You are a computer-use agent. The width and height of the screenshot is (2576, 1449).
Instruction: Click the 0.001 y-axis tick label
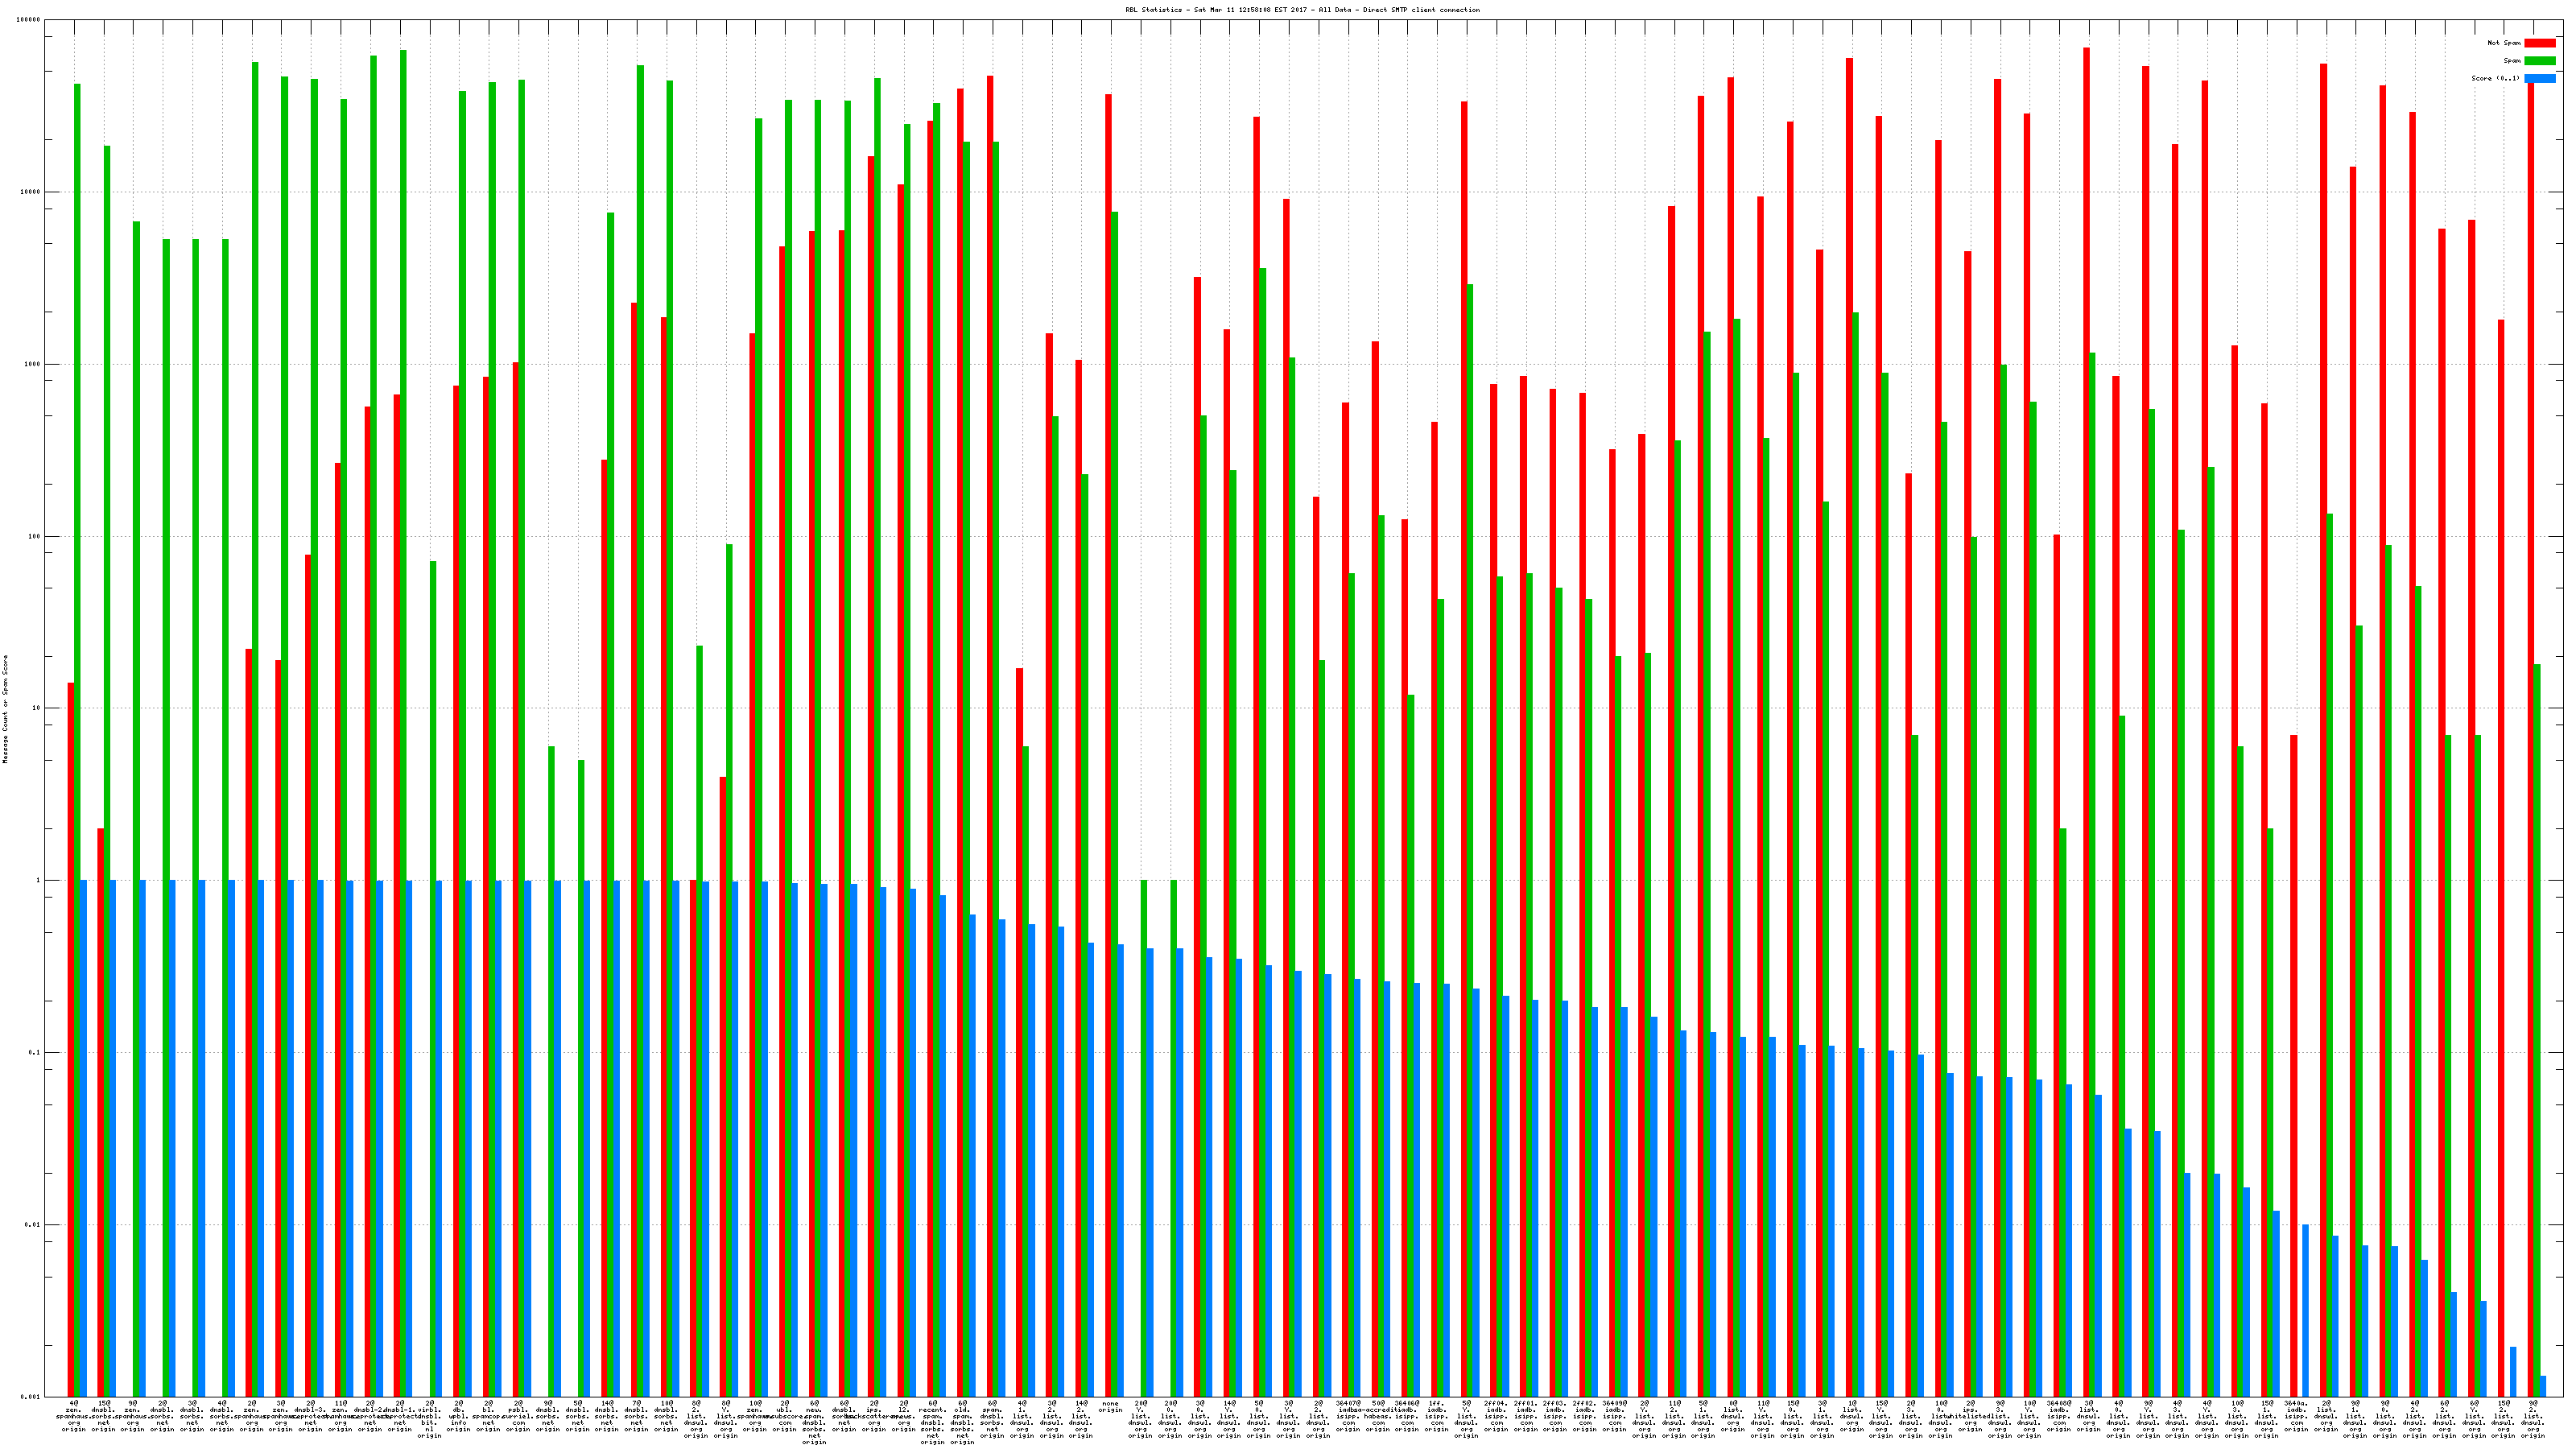pos(31,1397)
